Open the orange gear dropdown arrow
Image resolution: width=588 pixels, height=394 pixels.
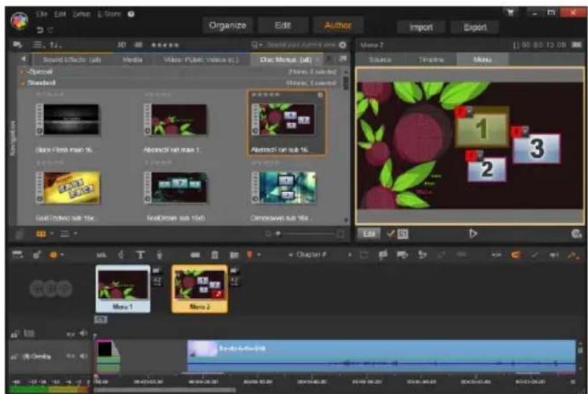pos(62,255)
